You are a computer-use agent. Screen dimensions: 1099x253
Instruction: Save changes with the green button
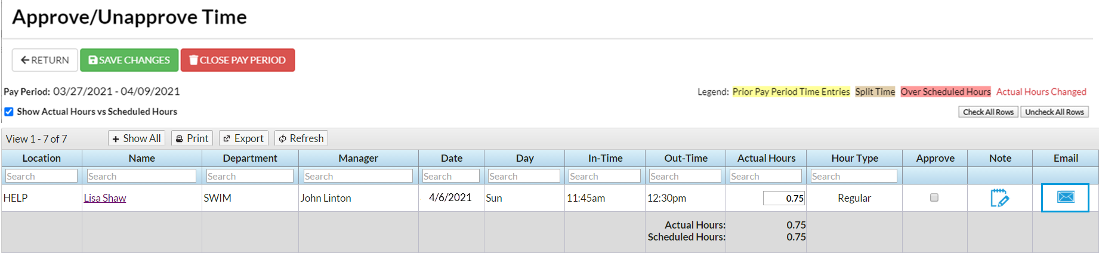(129, 60)
